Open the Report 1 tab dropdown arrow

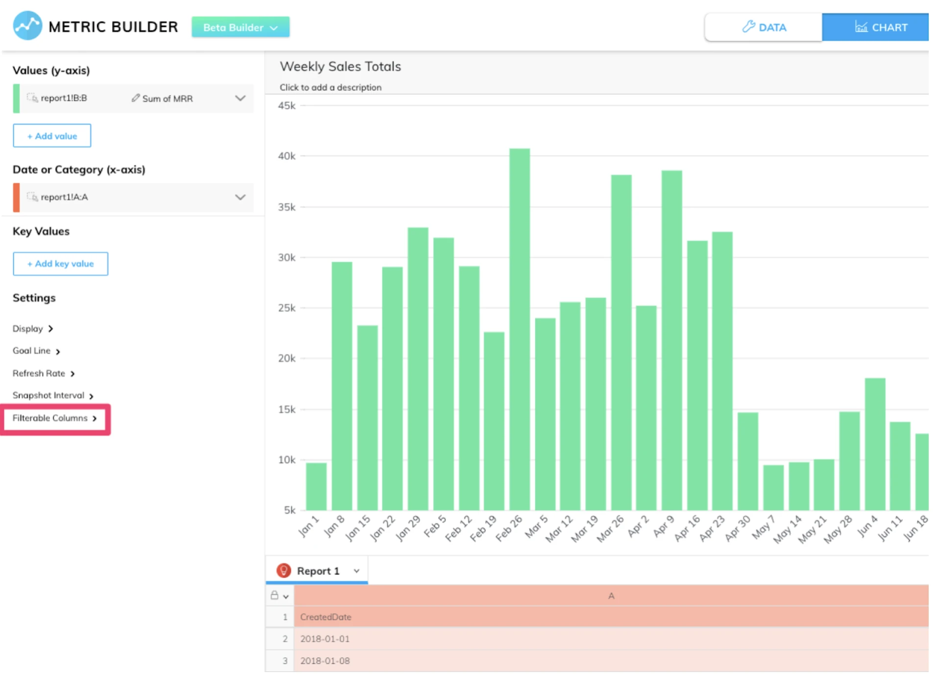tap(357, 571)
